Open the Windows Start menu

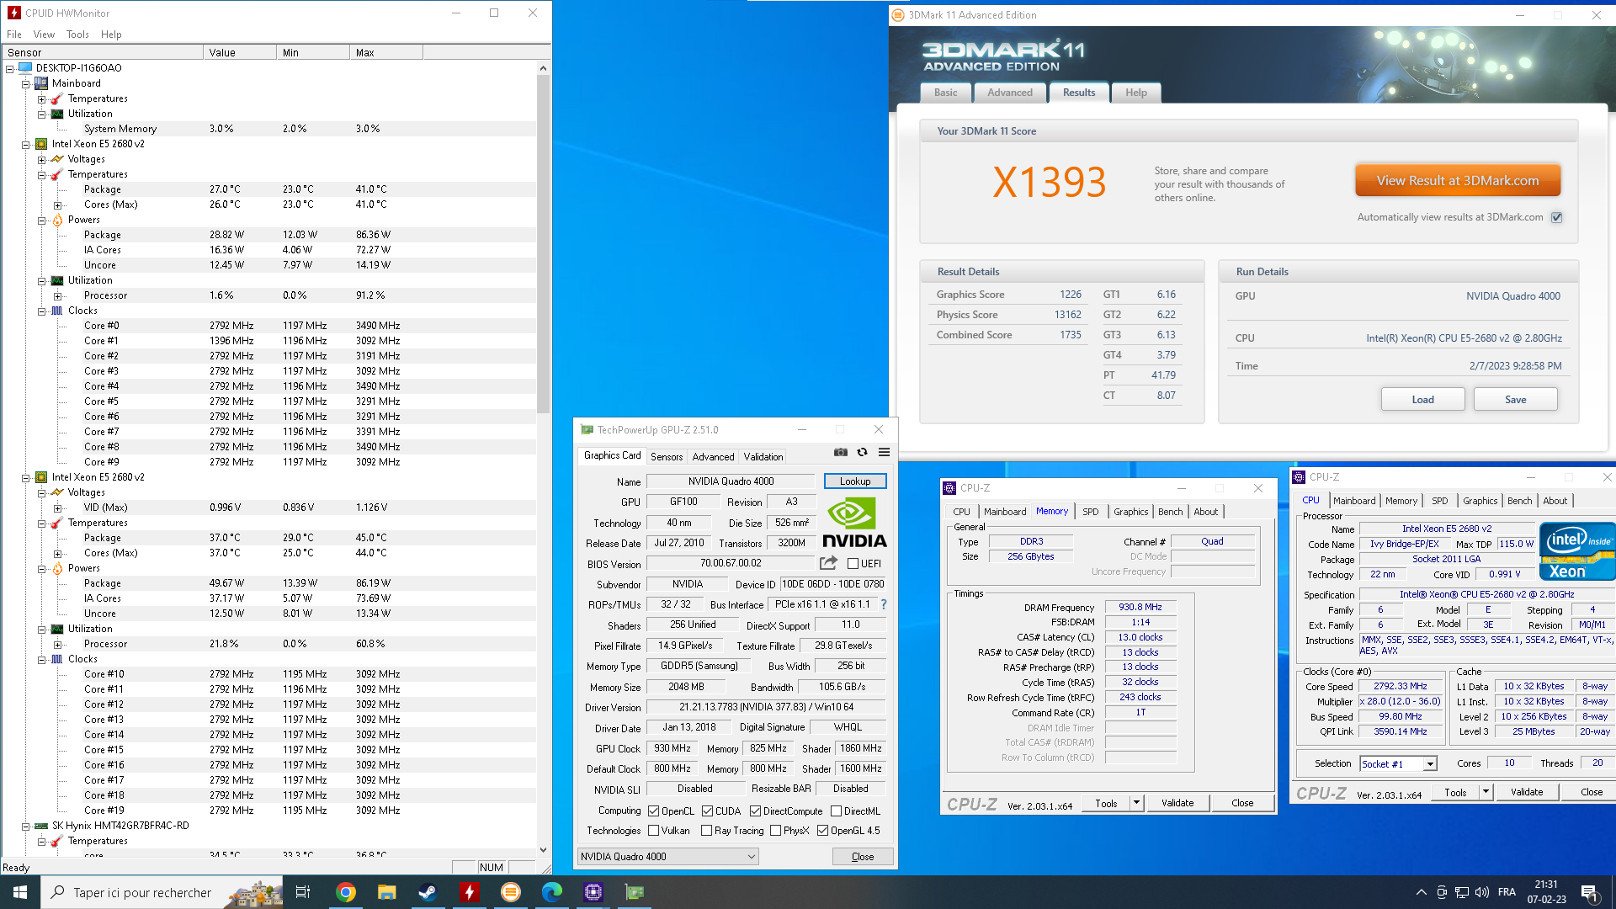[20, 892]
